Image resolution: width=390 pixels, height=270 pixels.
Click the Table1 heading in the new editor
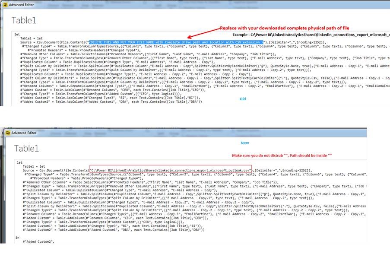click(26, 149)
